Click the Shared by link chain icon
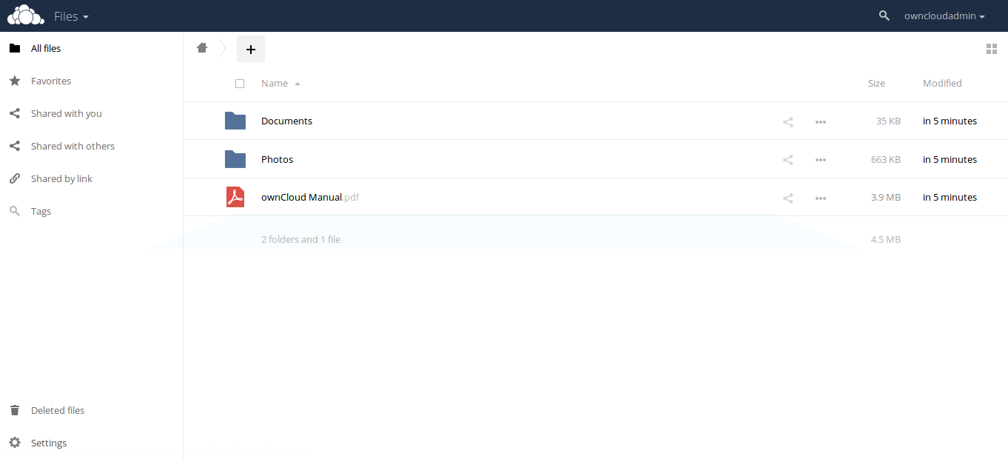This screenshot has width=1008, height=459. [15, 178]
